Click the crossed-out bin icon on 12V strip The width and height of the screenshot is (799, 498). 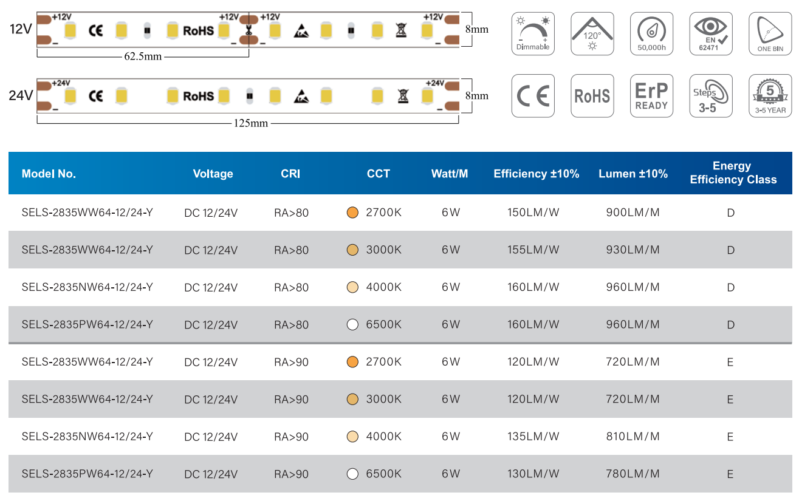[401, 30]
